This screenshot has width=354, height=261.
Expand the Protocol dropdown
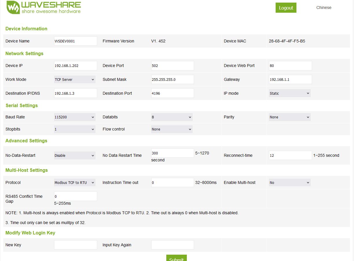(75, 182)
